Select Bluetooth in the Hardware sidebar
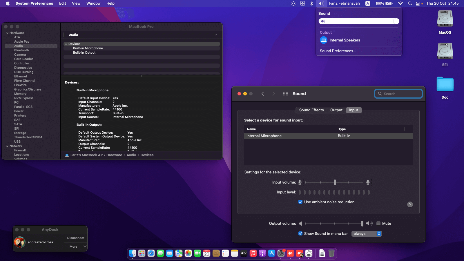464x261 pixels. click(x=31, y=50)
